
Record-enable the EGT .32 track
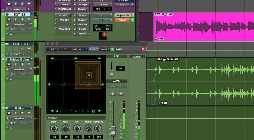pyautogui.click(x=10, y=20)
